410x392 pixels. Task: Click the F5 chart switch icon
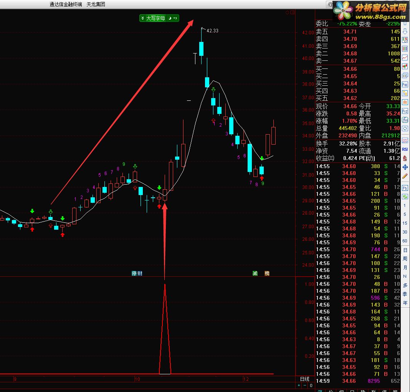pos(405,188)
